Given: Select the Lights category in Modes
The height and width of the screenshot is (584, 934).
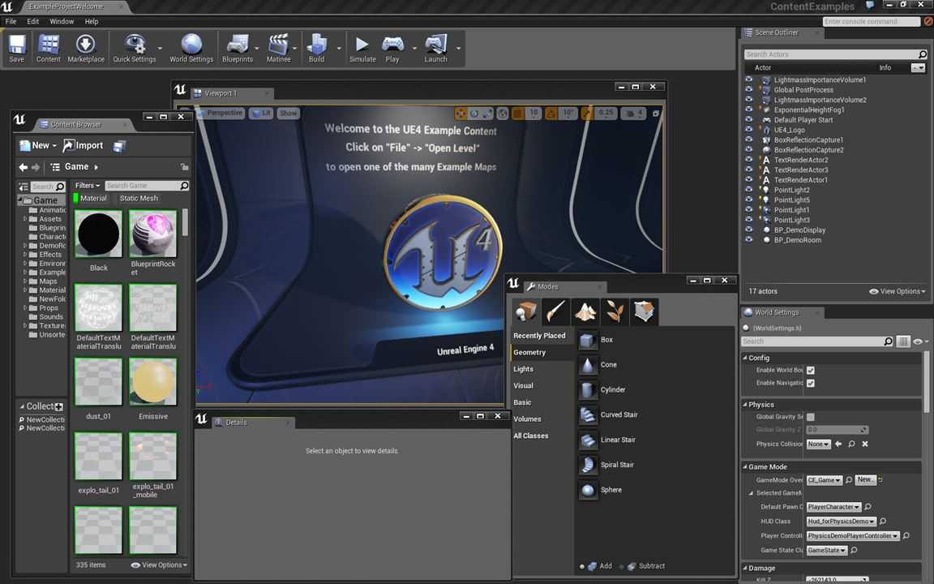Looking at the screenshot, I should pos(523,369).
